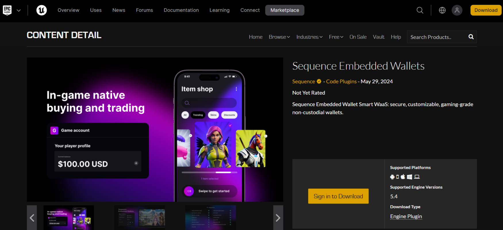Expand the Epic Games dropdown chevron
The image size is (503, 230).
[x=19, y=11]
